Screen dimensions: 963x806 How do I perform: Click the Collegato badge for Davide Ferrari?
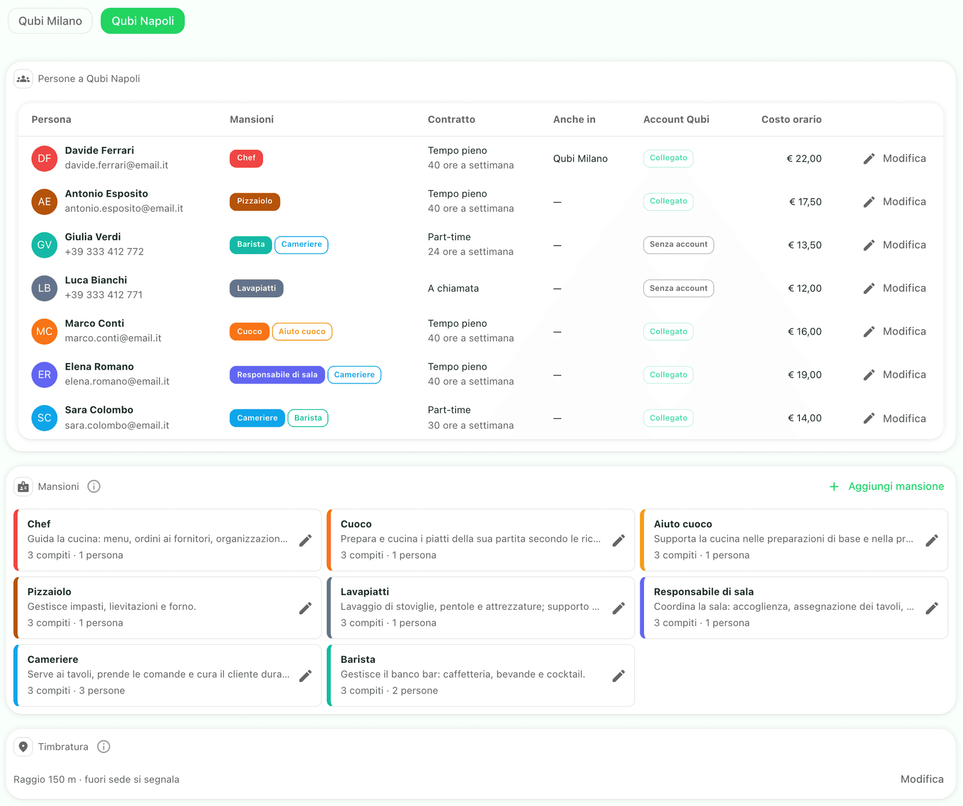click(x=668, y=158)
